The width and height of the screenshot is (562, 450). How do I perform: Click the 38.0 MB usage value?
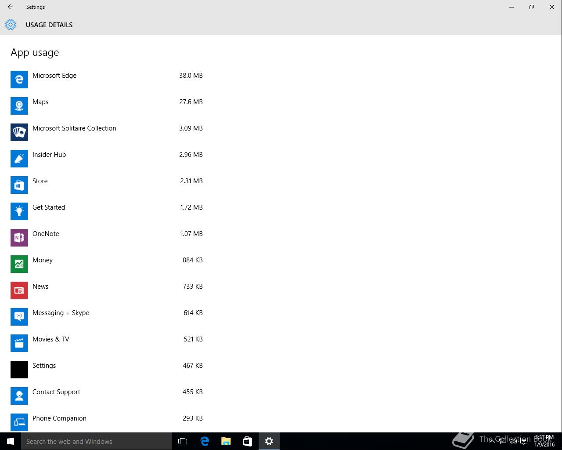pos(191,76)
